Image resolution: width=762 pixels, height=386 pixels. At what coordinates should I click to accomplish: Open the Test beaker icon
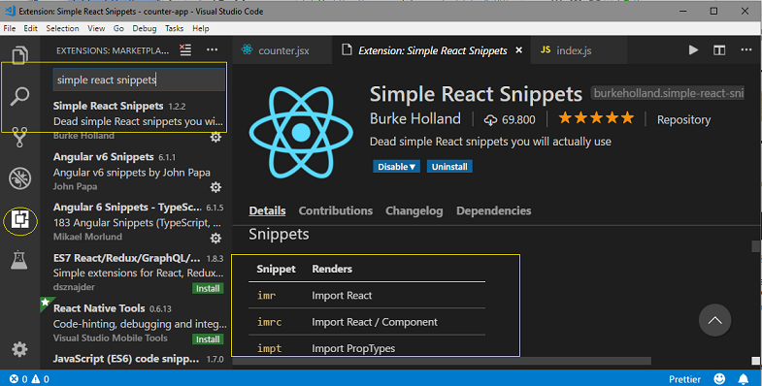tap(19, 260)
